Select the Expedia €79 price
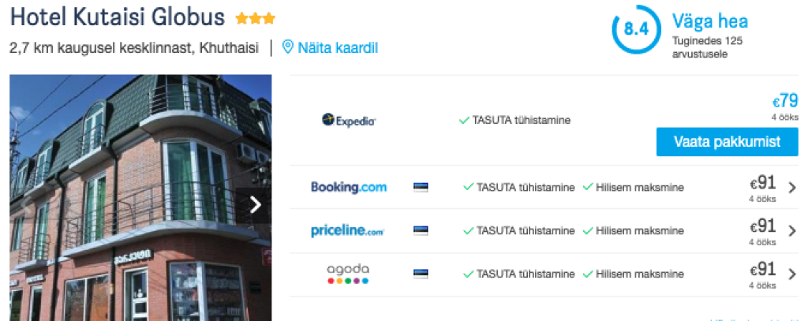The width and height of the screenshot is (808, 321). (x=784, y=102)
